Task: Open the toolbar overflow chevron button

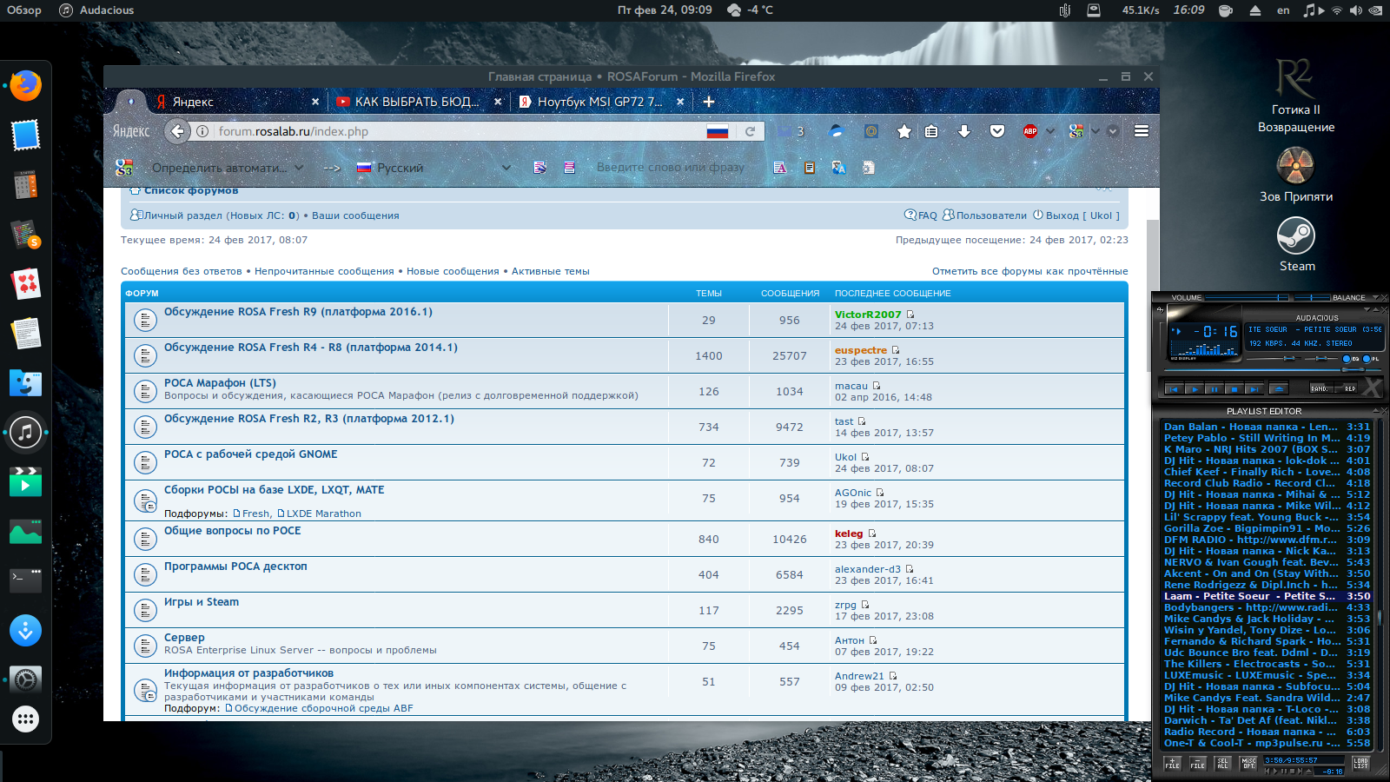Action: (1113, 131)
